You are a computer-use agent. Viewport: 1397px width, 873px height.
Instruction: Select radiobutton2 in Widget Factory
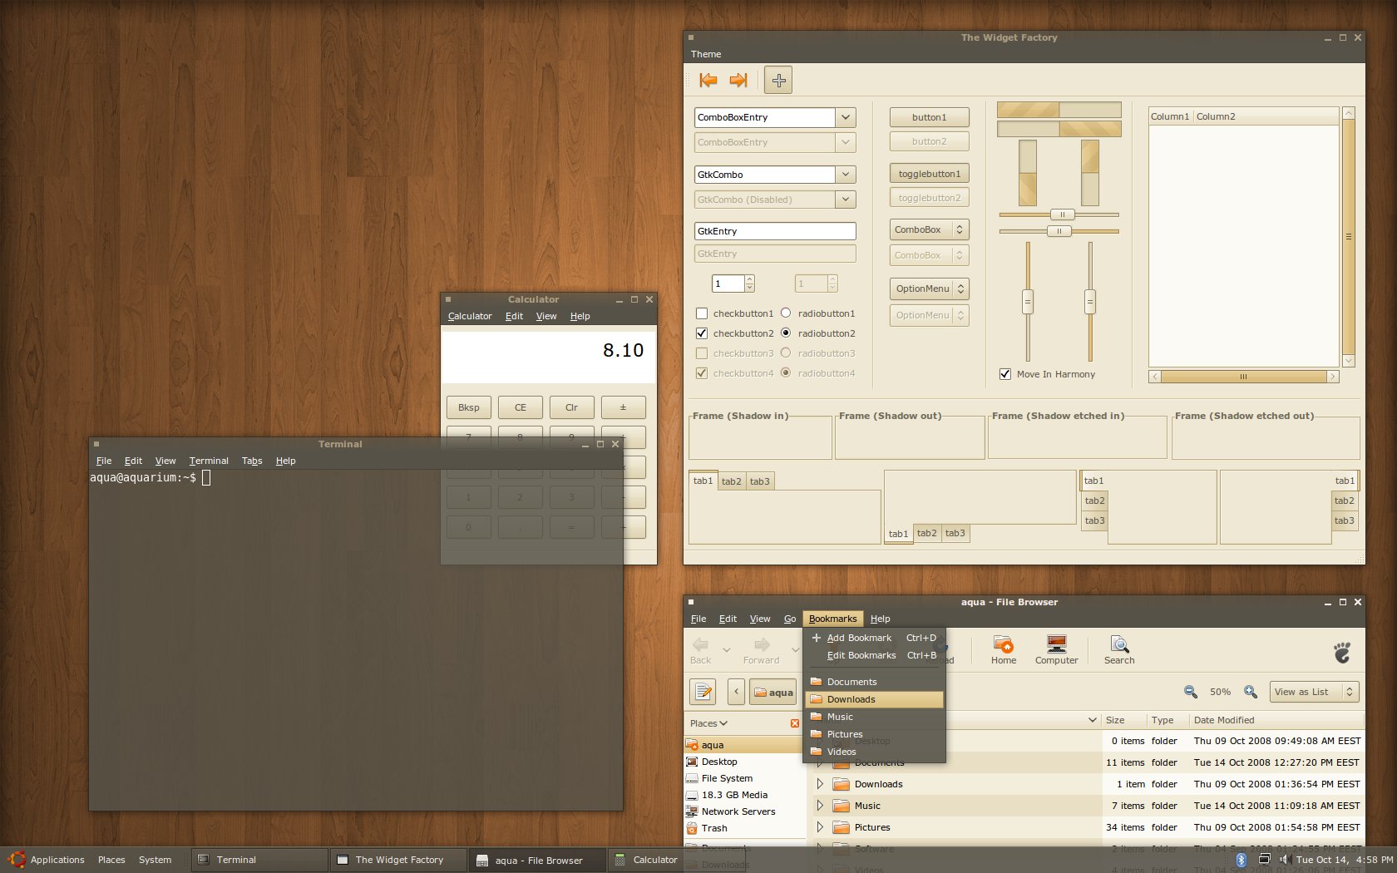tap(785, 333)
